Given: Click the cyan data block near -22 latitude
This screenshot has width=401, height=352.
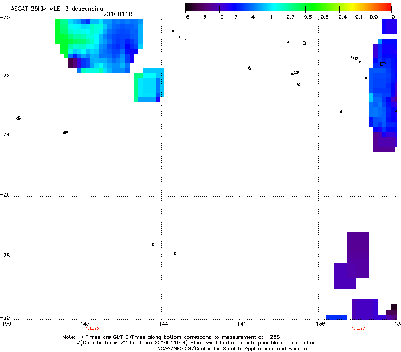Looking at the screenshot, I should [149, 86].
